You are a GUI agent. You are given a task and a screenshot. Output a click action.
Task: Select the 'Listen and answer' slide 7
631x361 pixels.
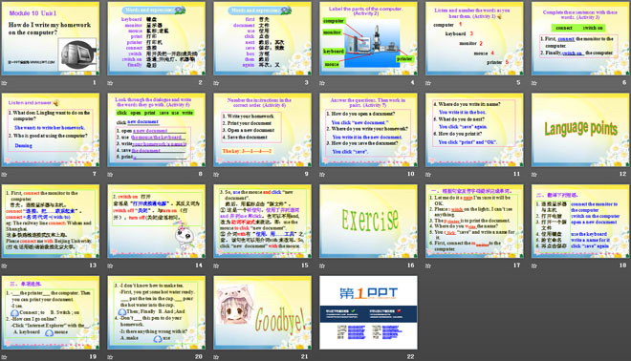(51, 130)
